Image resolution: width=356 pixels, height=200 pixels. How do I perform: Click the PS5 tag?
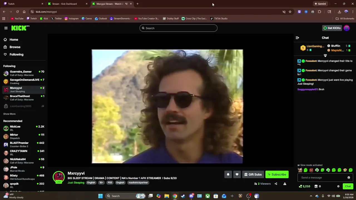click(110, 182)
